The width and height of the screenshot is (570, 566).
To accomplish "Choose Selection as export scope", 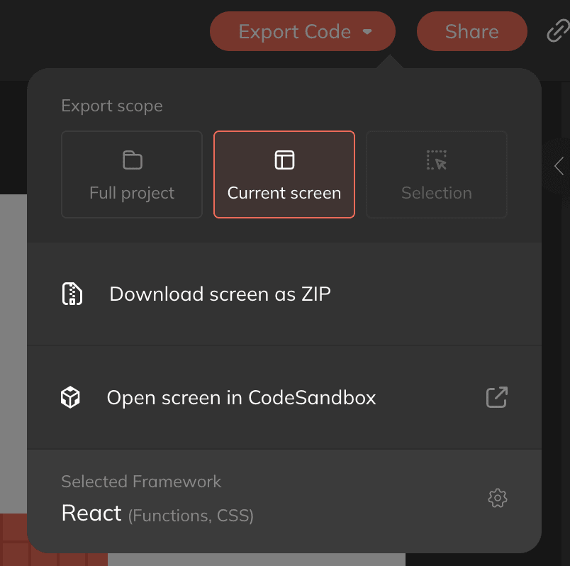I will tap(437, 174).
